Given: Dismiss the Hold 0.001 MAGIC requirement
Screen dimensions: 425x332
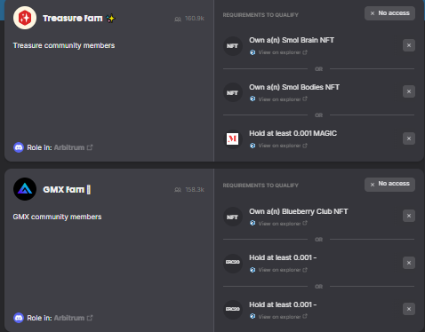Looking at the screenshot, I should pos(409,138).
